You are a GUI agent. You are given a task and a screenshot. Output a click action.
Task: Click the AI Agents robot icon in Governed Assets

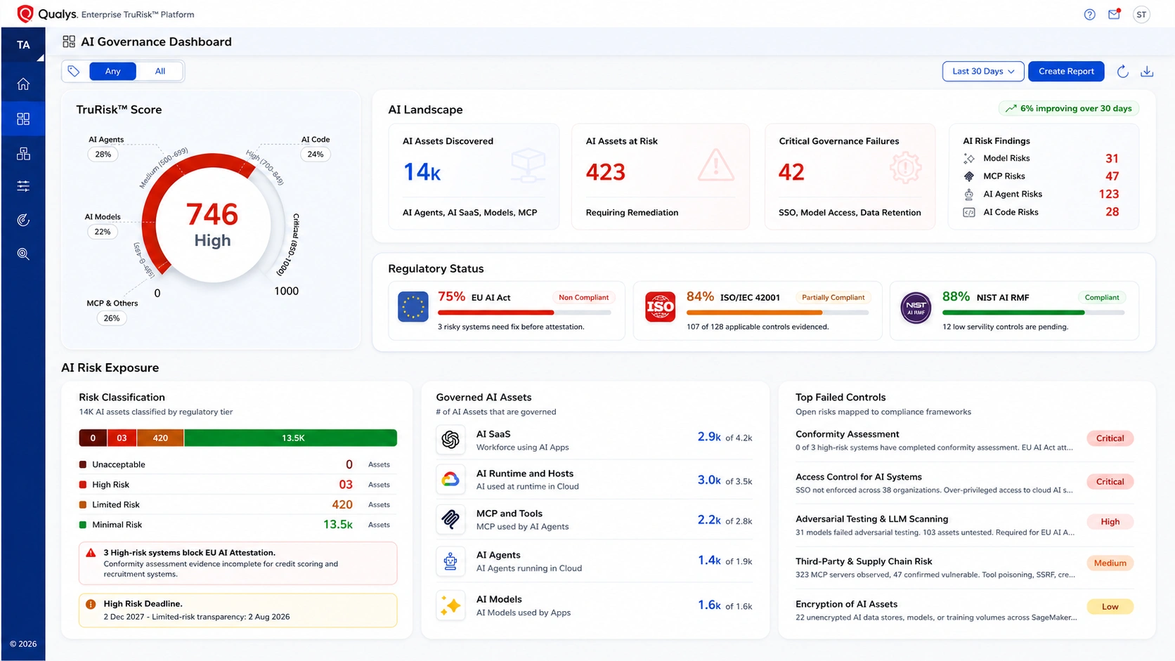point(450,561)
